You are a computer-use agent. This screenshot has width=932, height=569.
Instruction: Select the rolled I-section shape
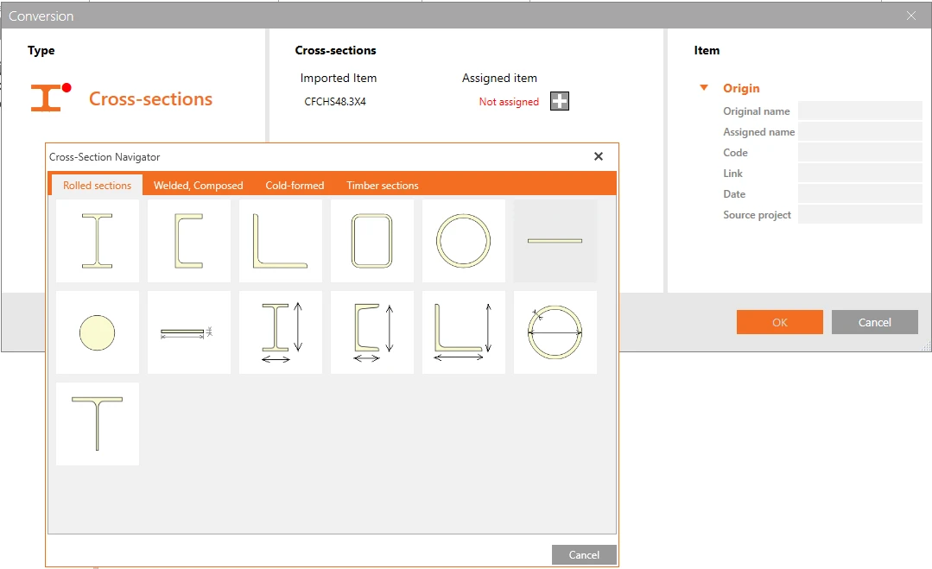pos(98,241)
